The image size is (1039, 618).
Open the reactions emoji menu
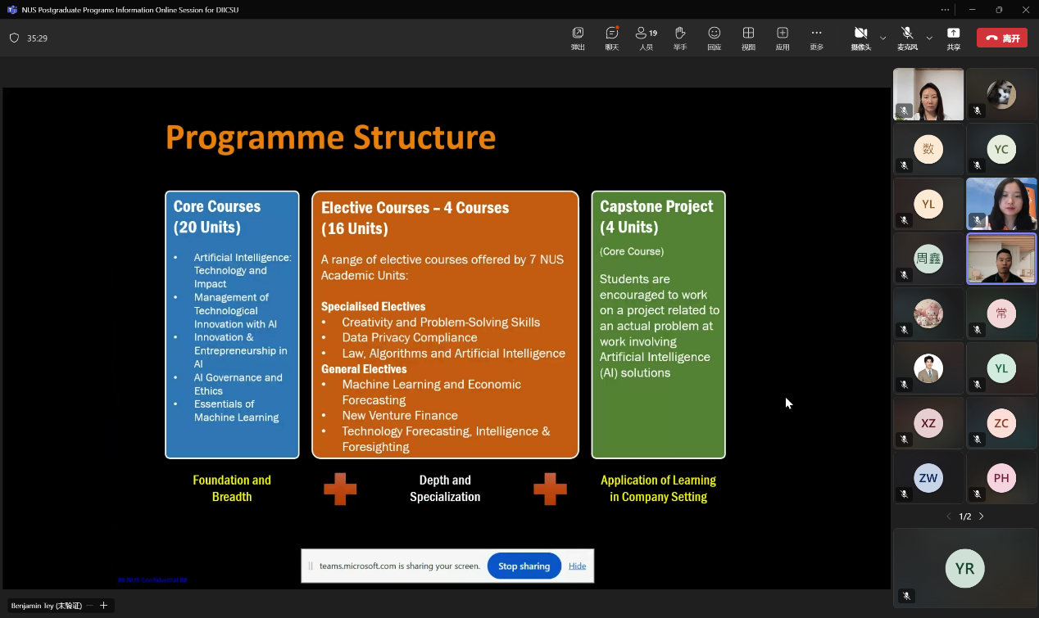714,37
